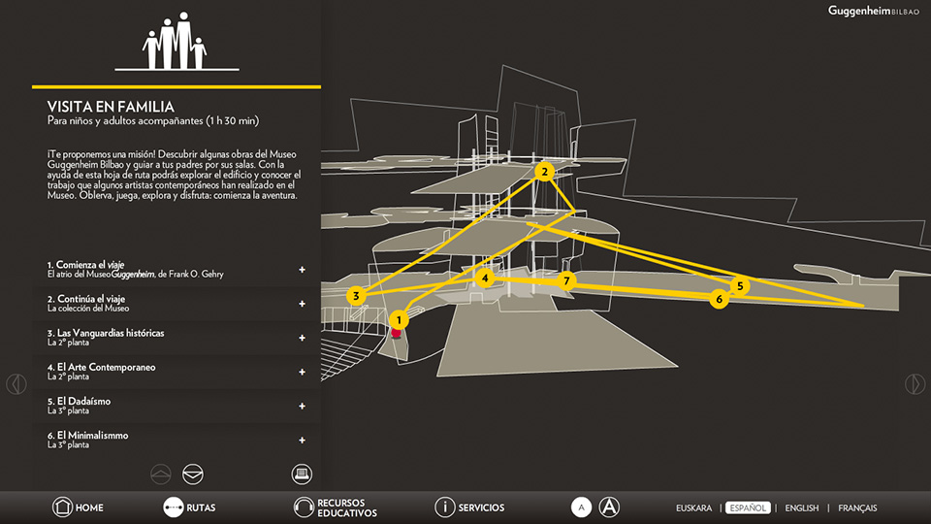The height and width of the screenshot is (524, 931).
Task: Click the Guggenheim Bilbao logo
Action: point(874,11)
